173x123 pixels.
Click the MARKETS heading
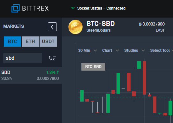point(14,26)
